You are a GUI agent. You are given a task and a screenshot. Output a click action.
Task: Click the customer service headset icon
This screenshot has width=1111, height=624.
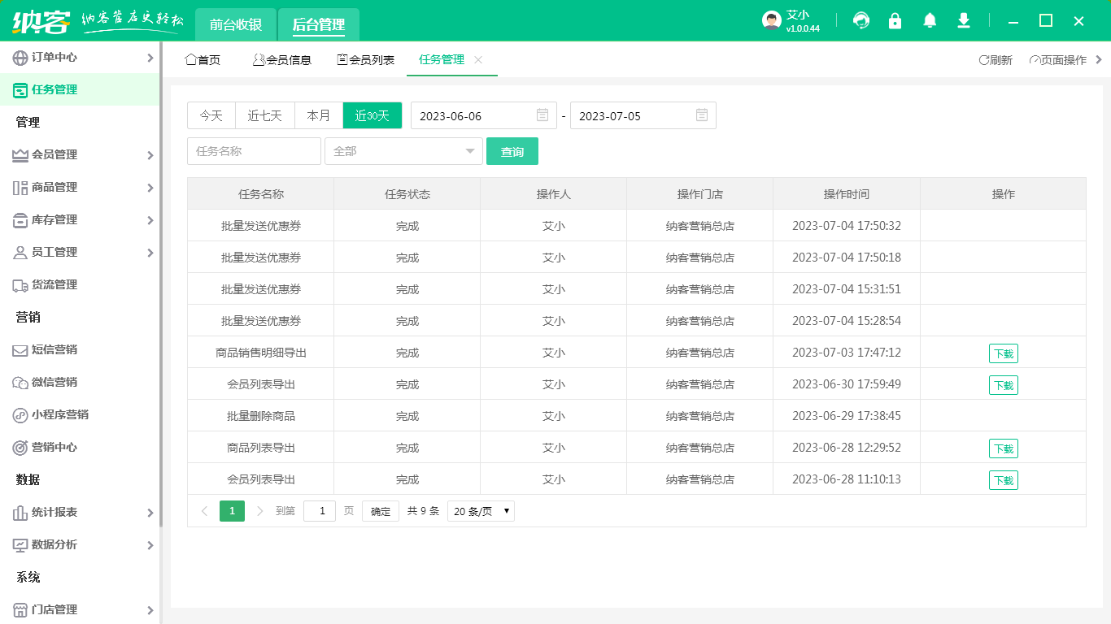[x=860, y=21]
